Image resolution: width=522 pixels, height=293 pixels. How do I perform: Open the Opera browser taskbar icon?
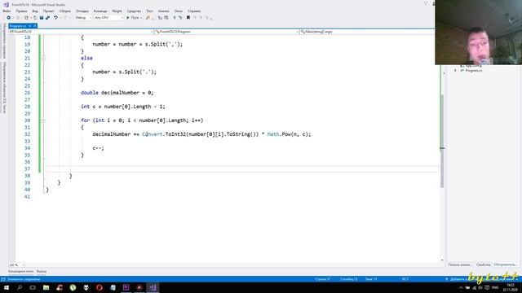[x=100, y=287]
